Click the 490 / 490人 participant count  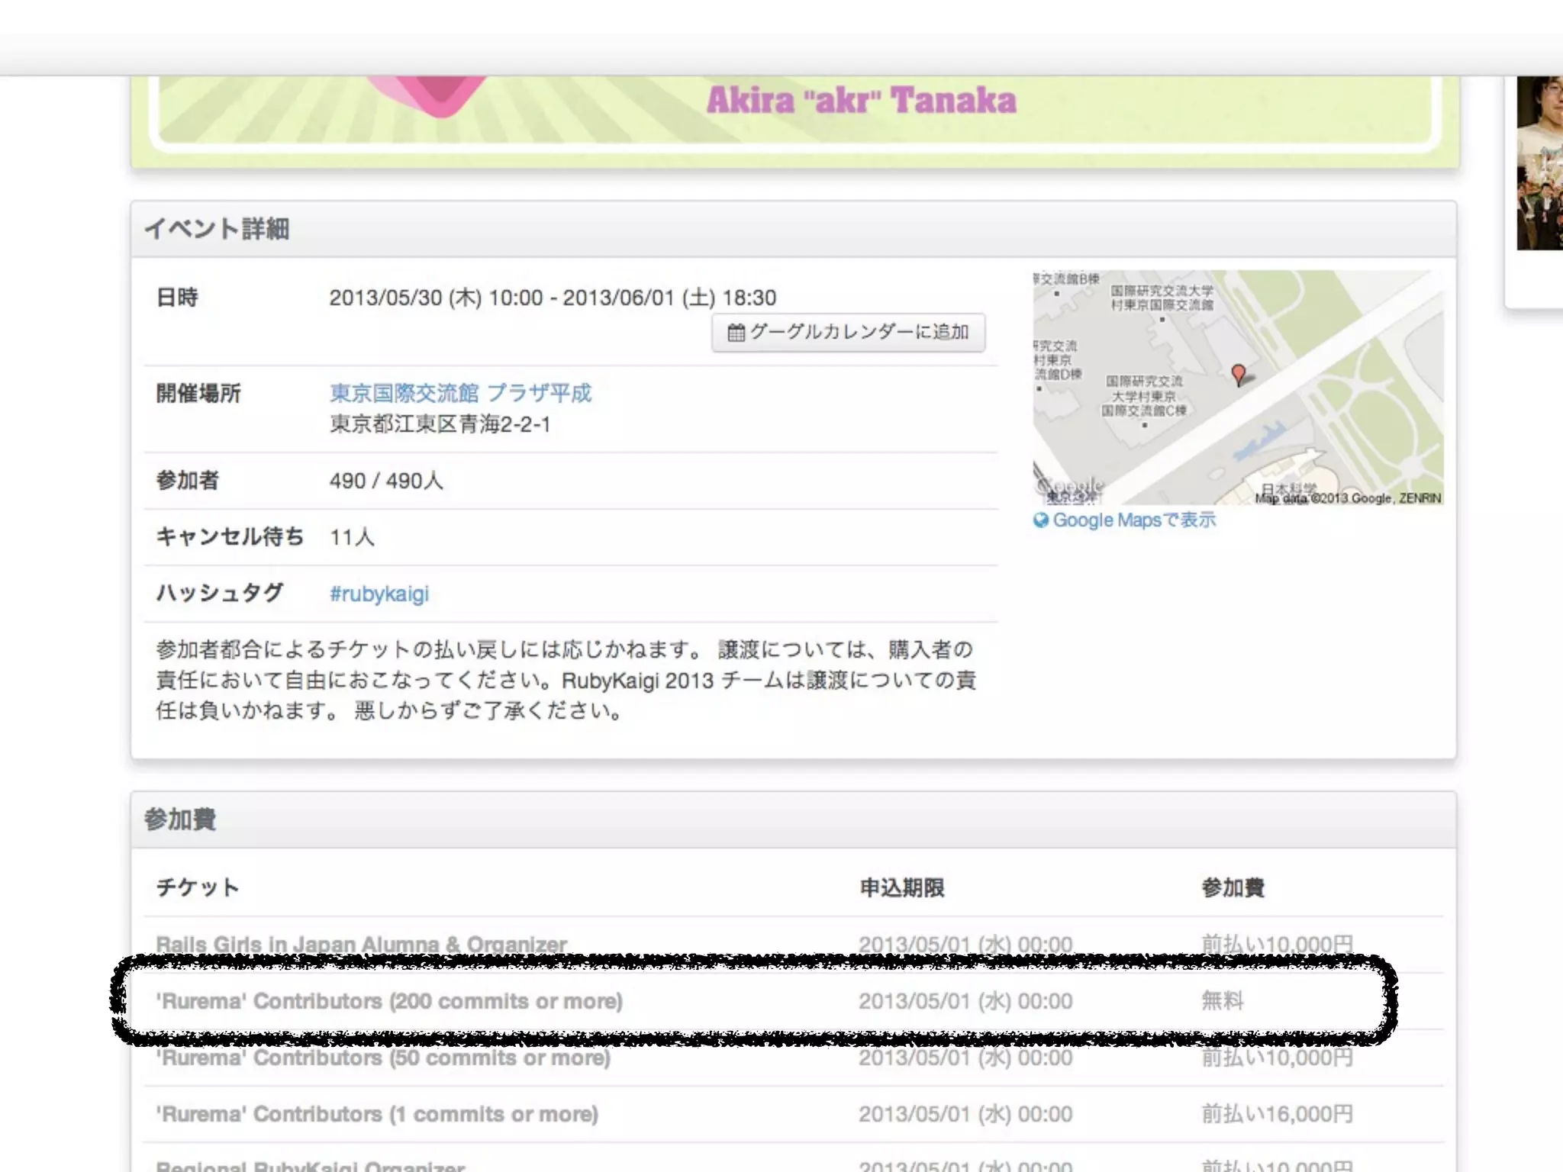(386, 481)
